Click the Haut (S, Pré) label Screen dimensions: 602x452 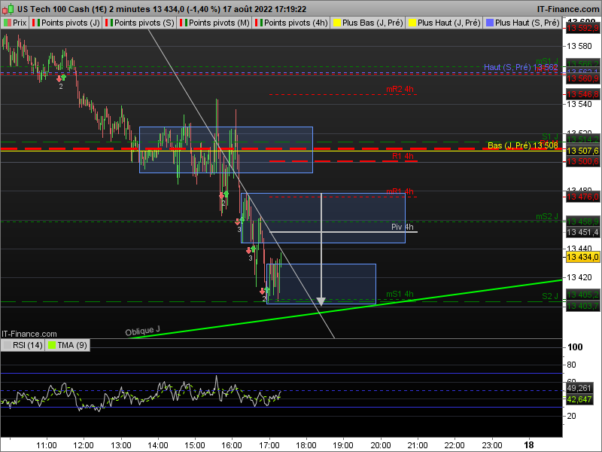pyautogui.click(x=521, y=67)
